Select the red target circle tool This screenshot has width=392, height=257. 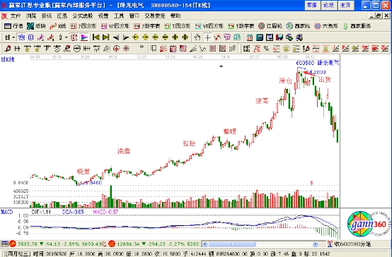[x=116, y=49]
